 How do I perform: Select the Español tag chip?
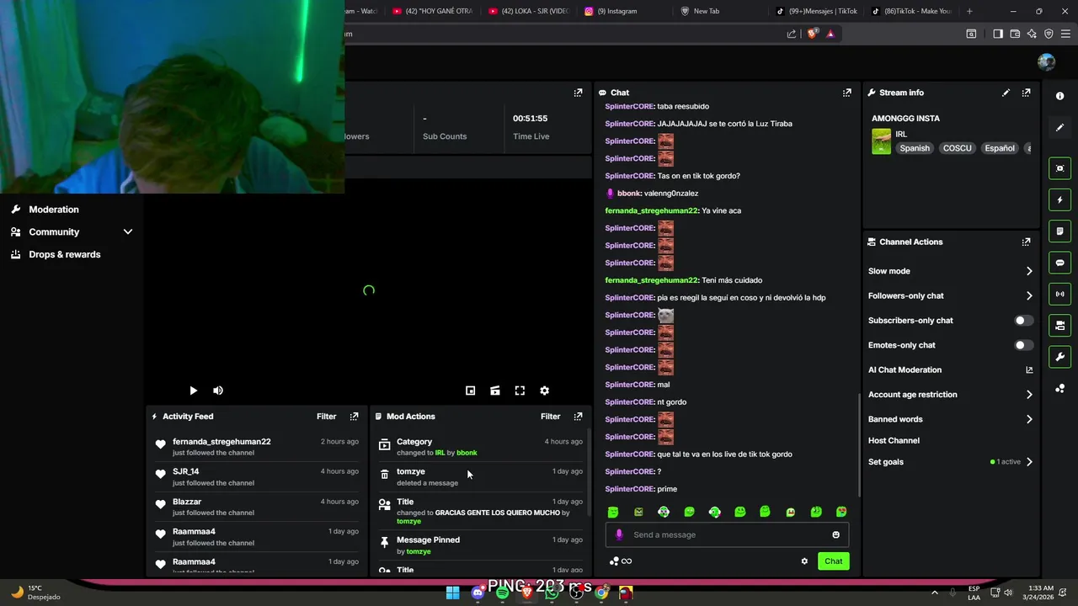pos(1000,148)
